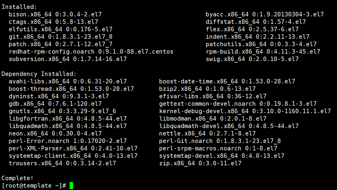Click the subversion.x86_64 package text
This screenshot has height=190, width=337.
(68, 59)
